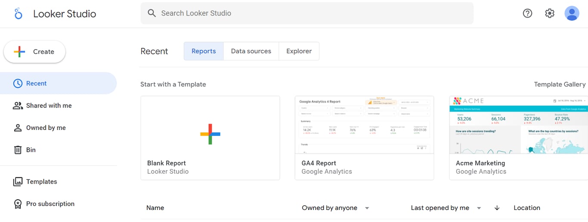Click the Start with a Template heading

point(173,84)
